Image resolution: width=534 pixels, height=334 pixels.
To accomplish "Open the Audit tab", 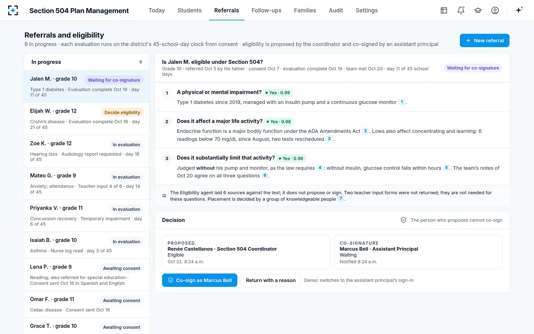I will click(336, 10).
